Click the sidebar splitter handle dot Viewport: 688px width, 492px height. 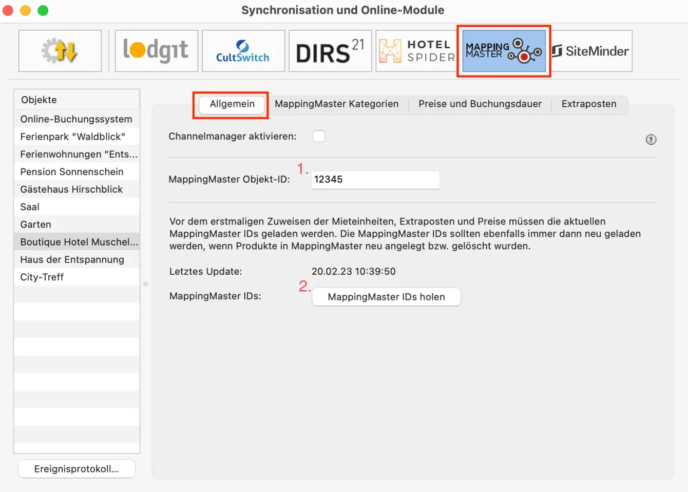click(x=146, y=283)
